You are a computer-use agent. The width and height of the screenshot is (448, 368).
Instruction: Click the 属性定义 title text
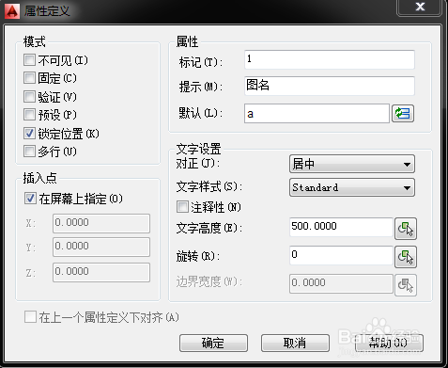tap(47, 11)
